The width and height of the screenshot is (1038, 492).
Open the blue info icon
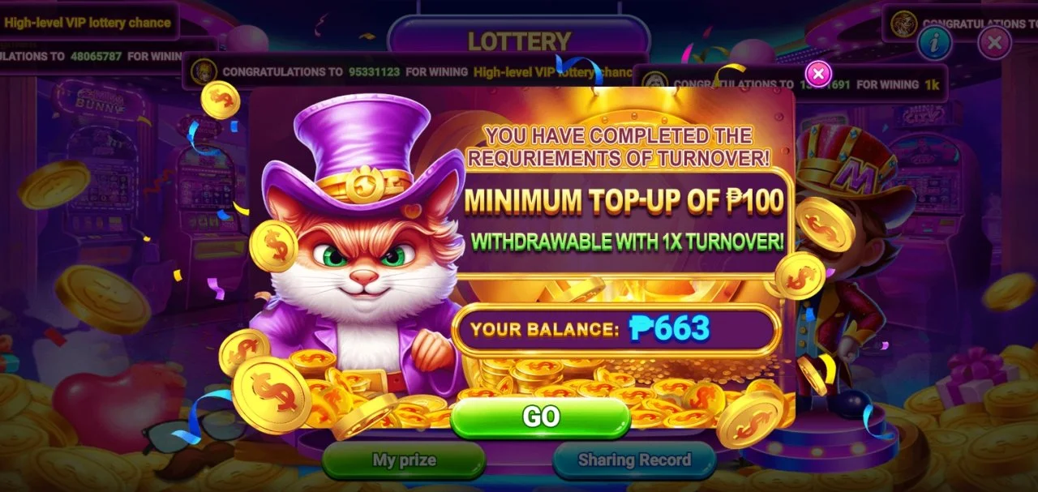point(934,43)
